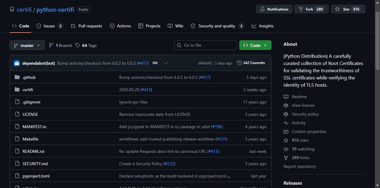Open the Activity link

pos(295,123)
